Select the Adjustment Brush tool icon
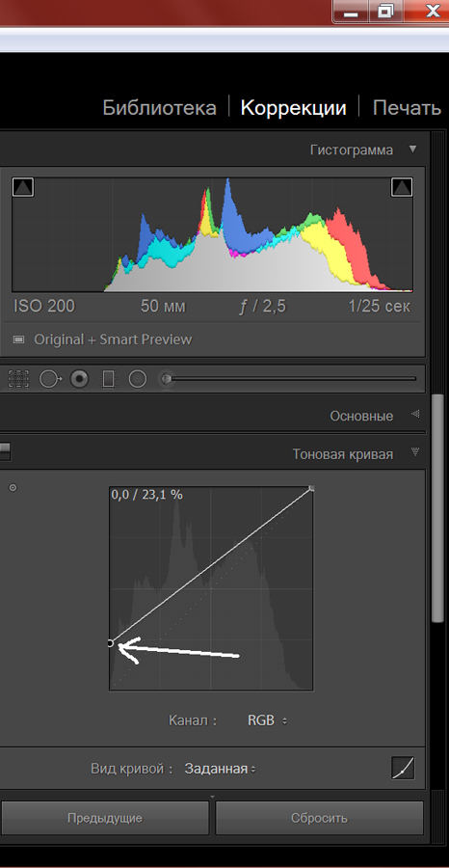Screen dimensions: 449x868 [167, 379]
